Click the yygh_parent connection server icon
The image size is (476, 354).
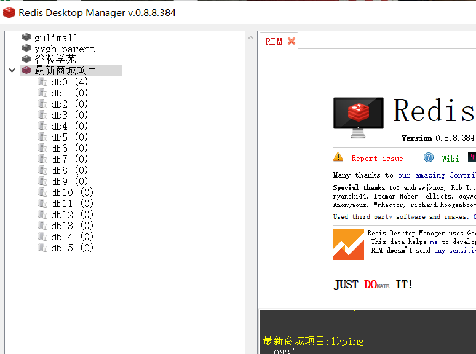[x=26, y=48]
